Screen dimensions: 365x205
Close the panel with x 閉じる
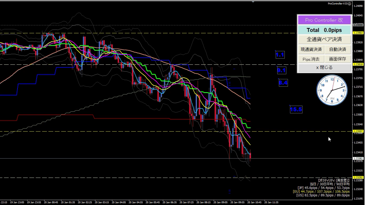coord(324,68)
